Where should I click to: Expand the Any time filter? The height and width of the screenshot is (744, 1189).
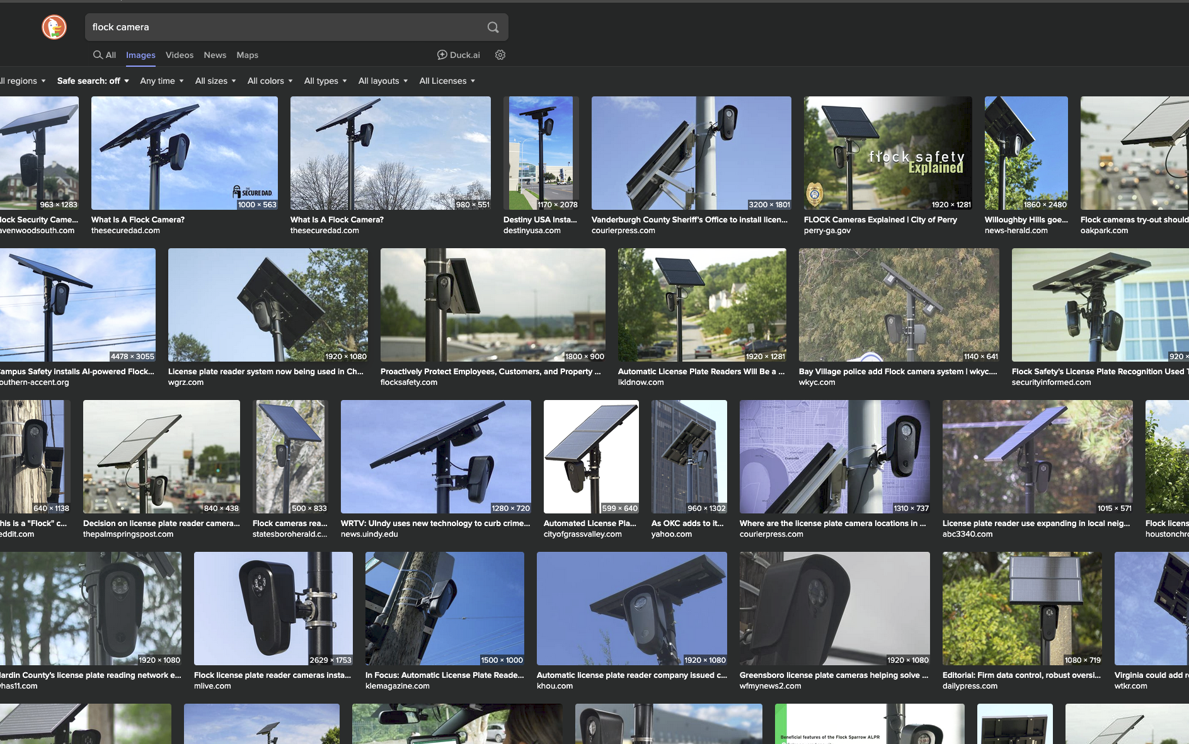[162, 81]
